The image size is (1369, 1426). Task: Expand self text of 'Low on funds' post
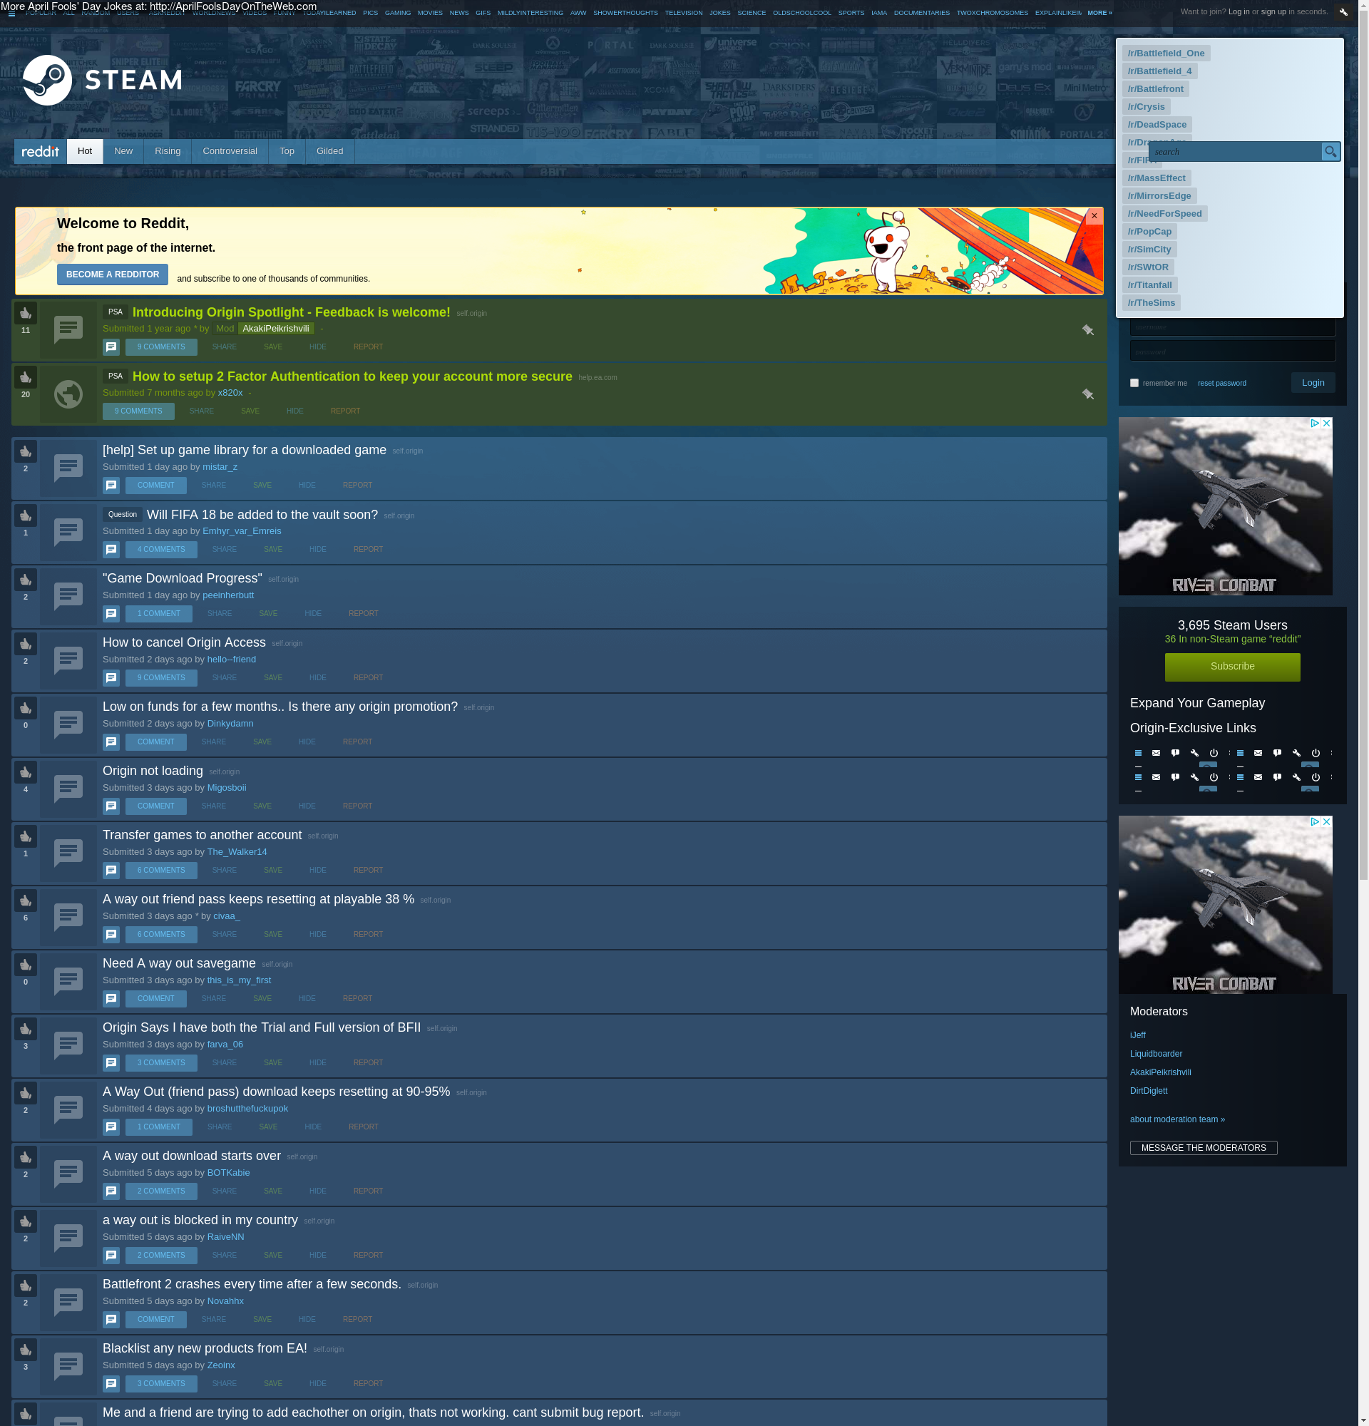tap(111, 742)
